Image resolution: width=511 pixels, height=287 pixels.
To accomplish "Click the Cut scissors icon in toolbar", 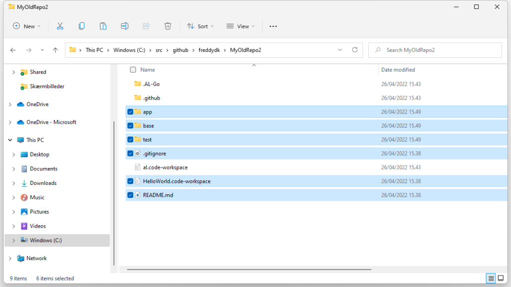I will pos(60,26).
